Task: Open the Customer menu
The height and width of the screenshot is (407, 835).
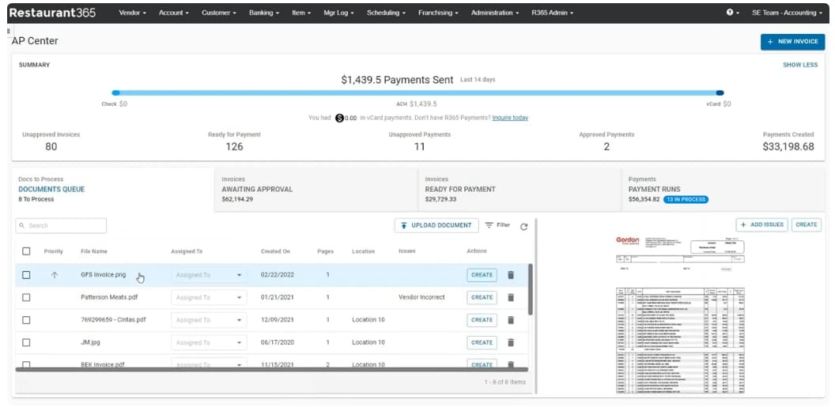Action: click(218, 13)
